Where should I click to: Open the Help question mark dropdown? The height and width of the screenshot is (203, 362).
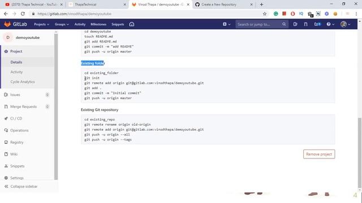point(330,24)
